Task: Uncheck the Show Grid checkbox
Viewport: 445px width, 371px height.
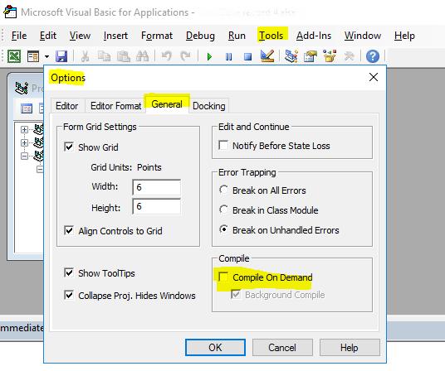Action: [x=69, y=147]
